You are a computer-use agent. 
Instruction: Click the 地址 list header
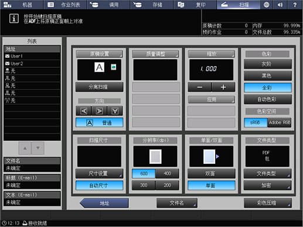(32, 49)
